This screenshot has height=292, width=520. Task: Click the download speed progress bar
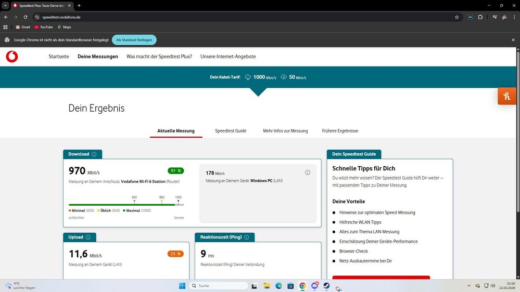(x=126, y=205)
